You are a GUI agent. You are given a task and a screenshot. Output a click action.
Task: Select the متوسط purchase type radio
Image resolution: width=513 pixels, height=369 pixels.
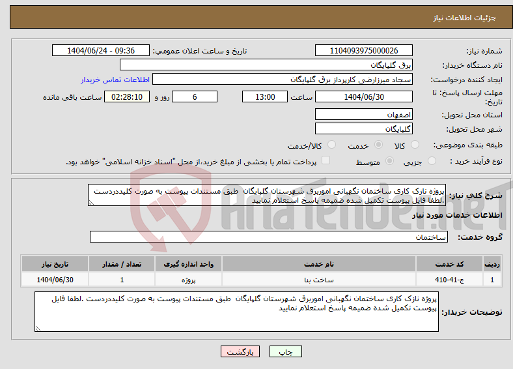pos(390,161)
